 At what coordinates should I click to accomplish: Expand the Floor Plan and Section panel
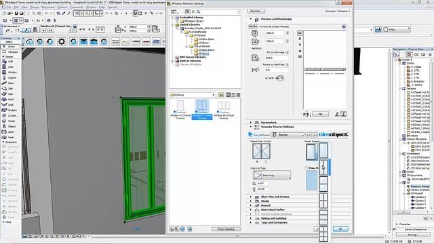[x=251, y=197]
